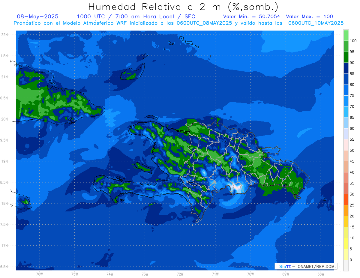The image size is (360, 278).
Task: Click the legend value label '75'
Action: tap(352, 96)
